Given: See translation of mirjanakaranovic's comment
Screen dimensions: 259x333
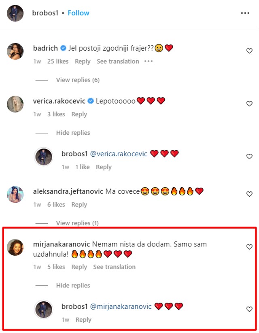Looking at the screenshot, I should pyautogui.click(x=114, y=267).
